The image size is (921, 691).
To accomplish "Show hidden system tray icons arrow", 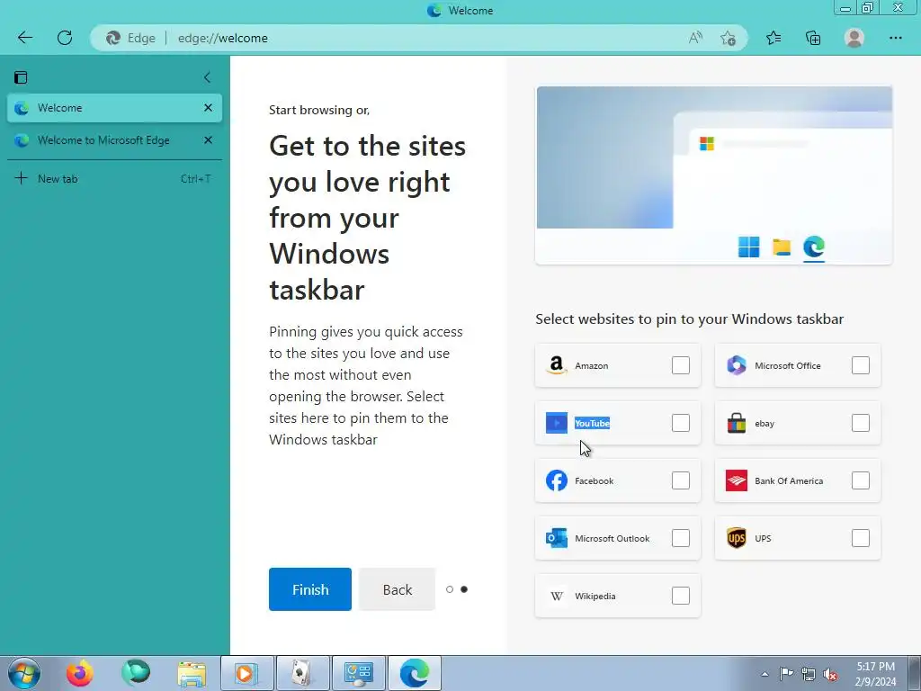I will (x=765, y=674).
